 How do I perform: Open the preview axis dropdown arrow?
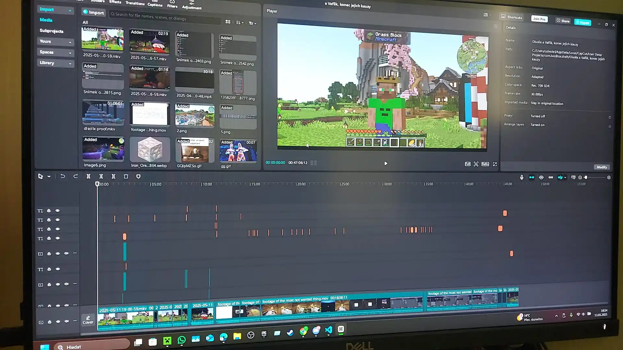pos(565,177)
